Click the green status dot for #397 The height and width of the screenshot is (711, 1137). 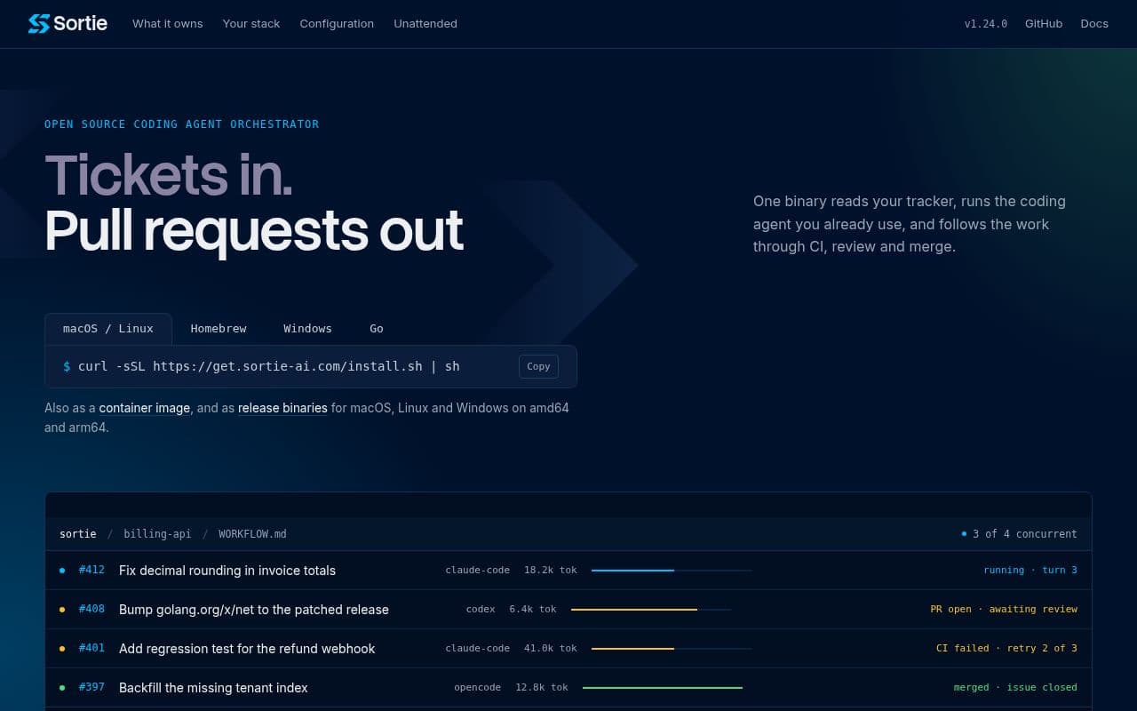[x=62, y=688]
